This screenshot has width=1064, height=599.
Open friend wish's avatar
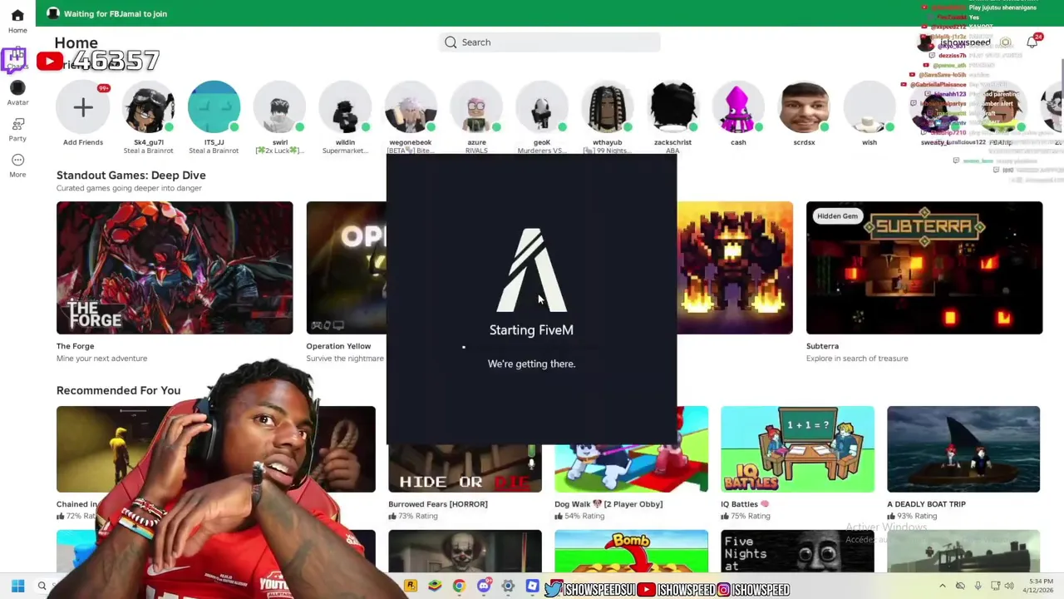click(869, 107)
